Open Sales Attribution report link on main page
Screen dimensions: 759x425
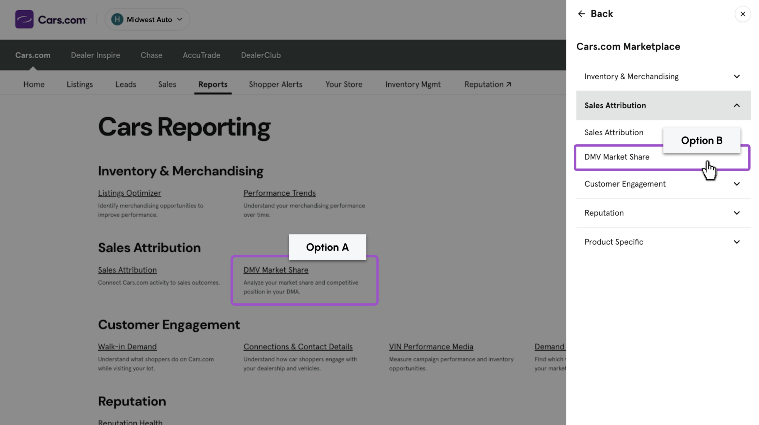click(127, 270)
